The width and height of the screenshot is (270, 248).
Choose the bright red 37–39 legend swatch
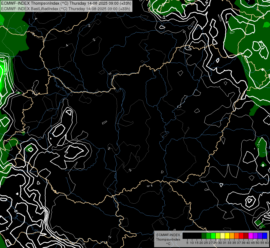coord(241,236)
